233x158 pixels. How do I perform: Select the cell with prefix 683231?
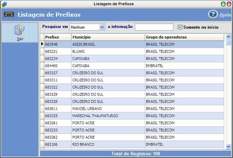pos(58,51)
